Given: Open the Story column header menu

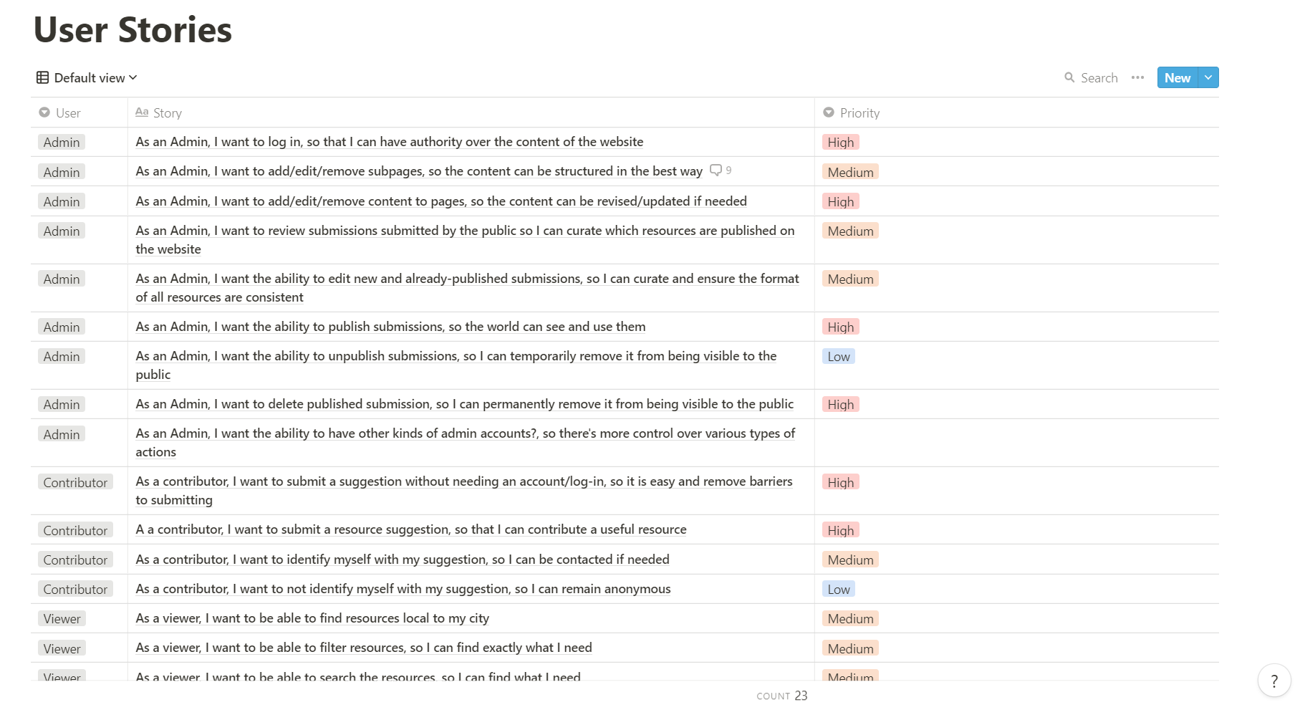Looking at the screenshot, I should point(168,112).
